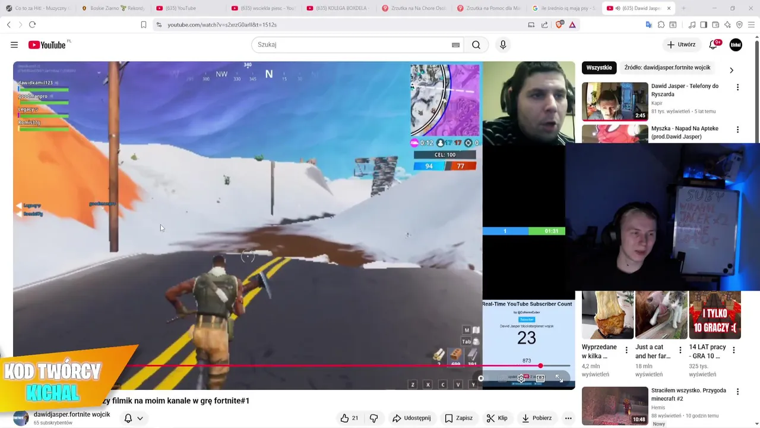Open the More actions three-dot menu under the video
Screen dimensions: 760x428
tap(568, 418)
